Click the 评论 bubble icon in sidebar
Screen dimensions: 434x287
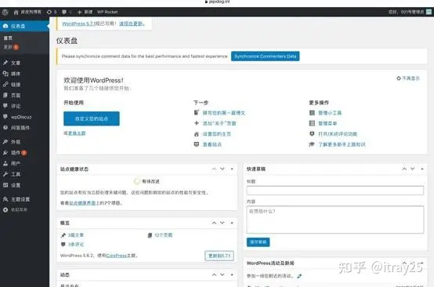pos(5,106)
